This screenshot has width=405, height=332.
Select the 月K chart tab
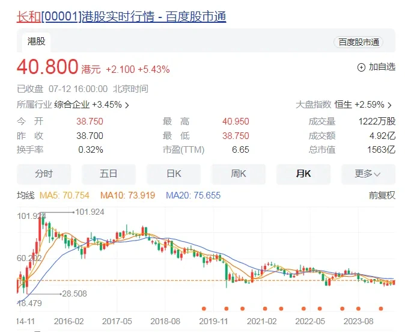(303, 174)
